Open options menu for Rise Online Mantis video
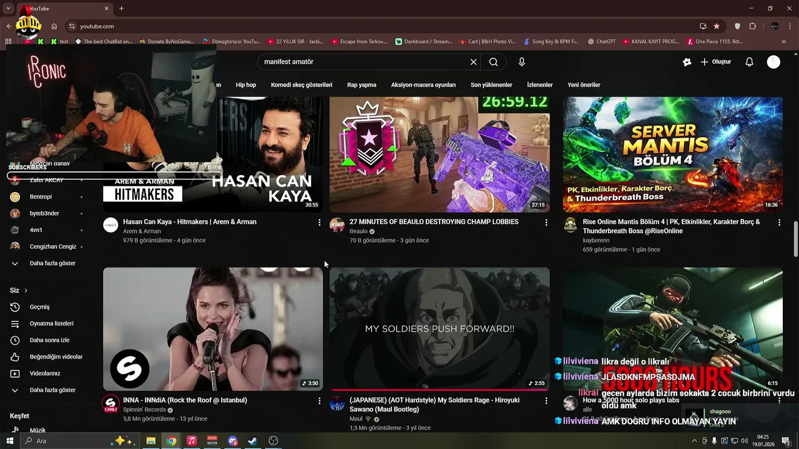The height and width of the screenshot is (449, 799). coord(779,223)
